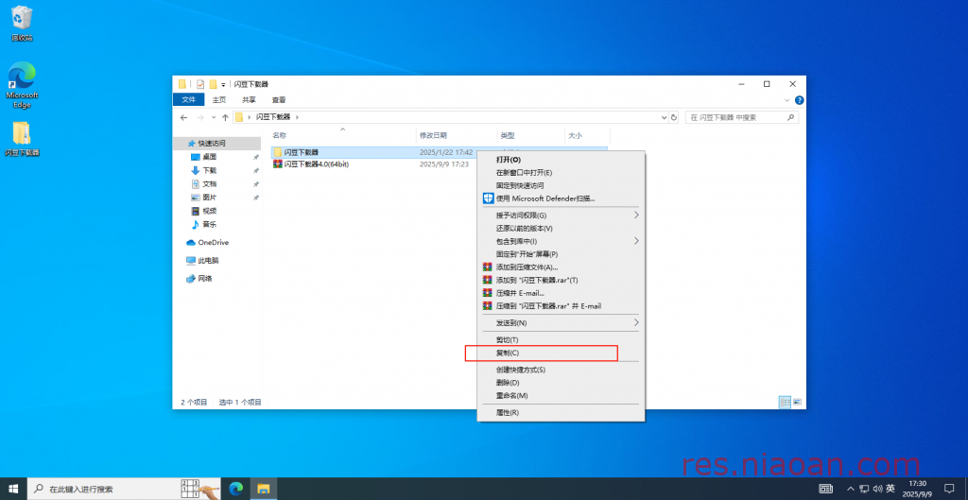Open File Explorer from the taskbar
The height and width of the screenshot is (500, 968).
[x=264, y=489]
